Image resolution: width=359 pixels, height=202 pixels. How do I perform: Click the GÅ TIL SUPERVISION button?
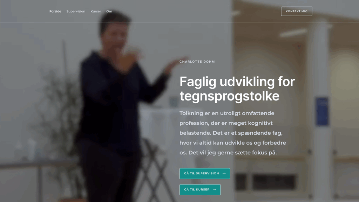205,173
